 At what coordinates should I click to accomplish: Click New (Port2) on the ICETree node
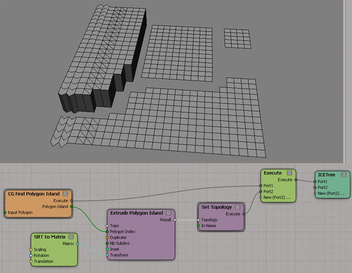[331, 194]
